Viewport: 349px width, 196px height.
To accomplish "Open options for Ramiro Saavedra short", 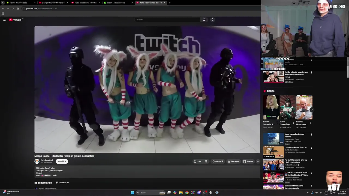I will point(277,123).
